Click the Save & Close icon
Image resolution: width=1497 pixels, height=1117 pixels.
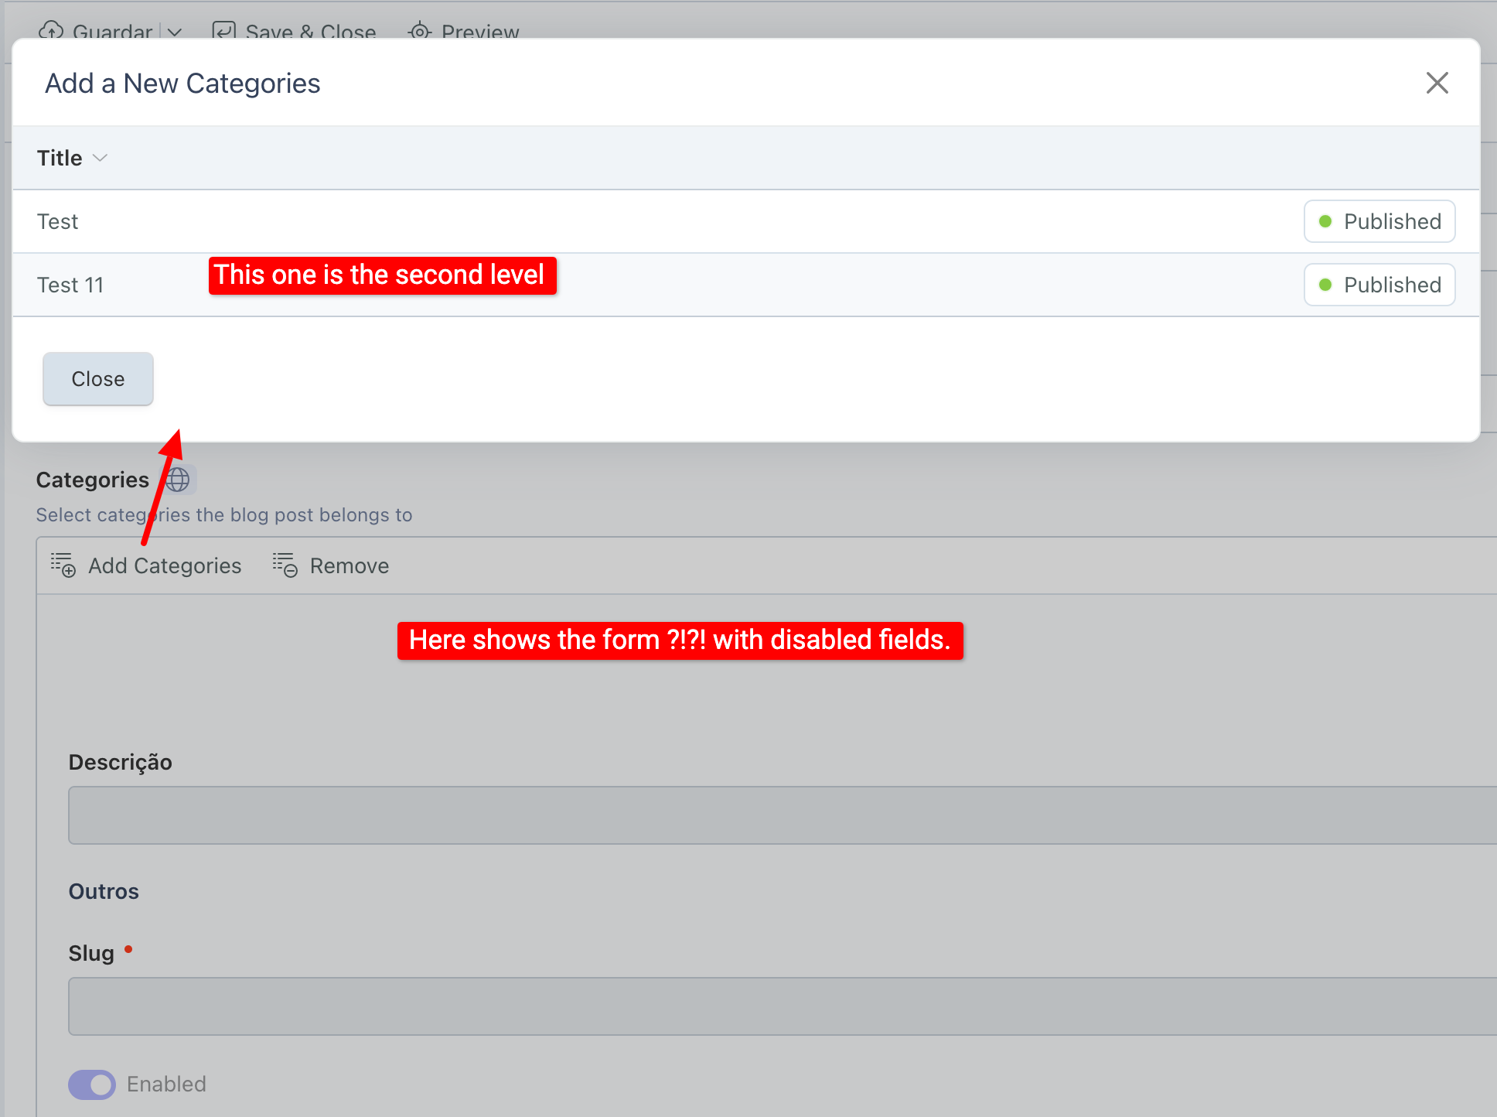click(x=224, y=31)
